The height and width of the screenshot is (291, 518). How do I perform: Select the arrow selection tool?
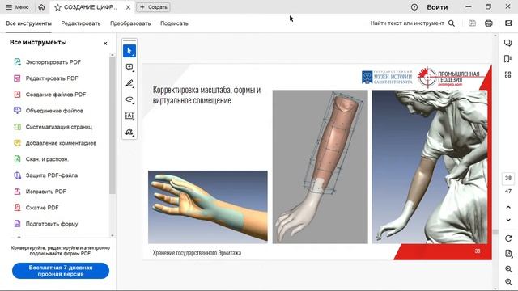[129, 51]
